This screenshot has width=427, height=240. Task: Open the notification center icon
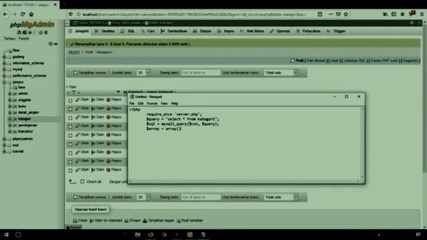[x=418, y=235]
